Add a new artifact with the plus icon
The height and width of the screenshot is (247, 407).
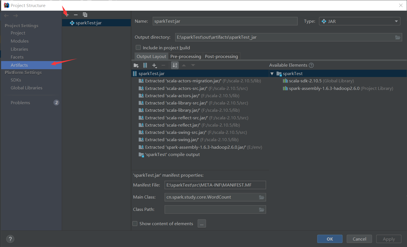click(67, 15)
